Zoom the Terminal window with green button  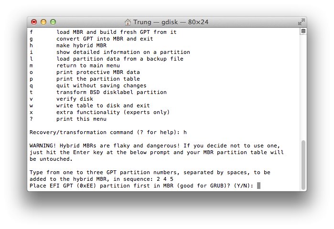pos(53,22)
